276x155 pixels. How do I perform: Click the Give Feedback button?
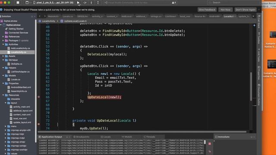207,9
